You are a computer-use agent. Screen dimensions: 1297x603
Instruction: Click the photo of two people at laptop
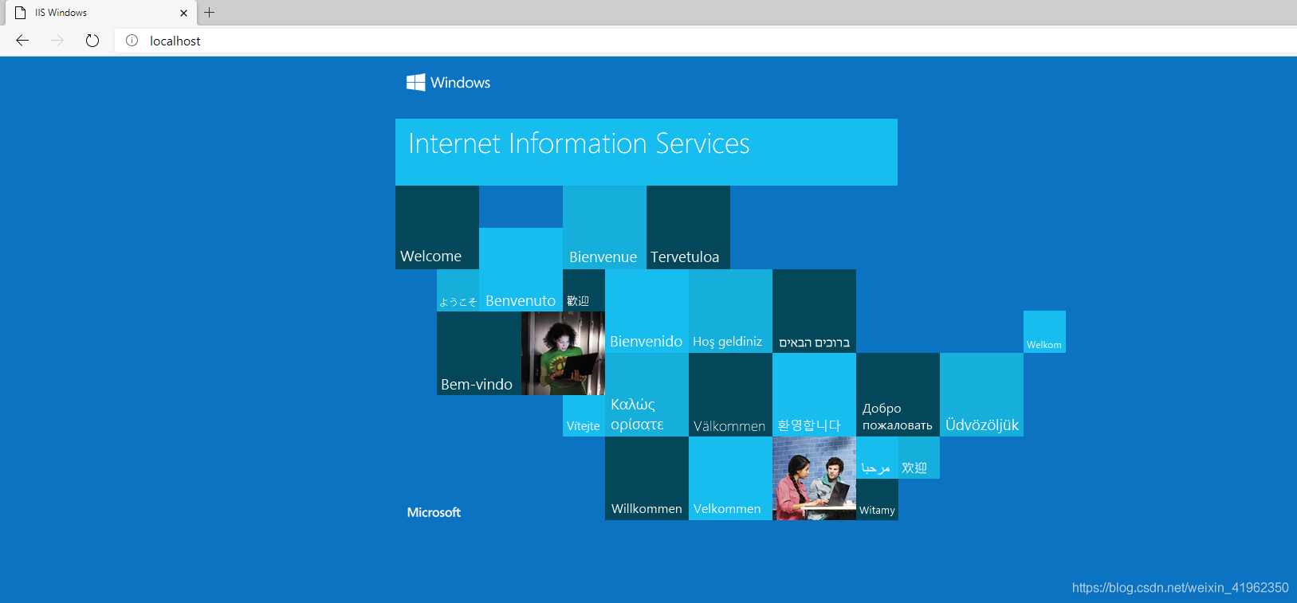(x=814, y=478)
